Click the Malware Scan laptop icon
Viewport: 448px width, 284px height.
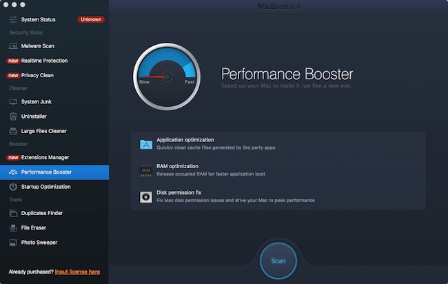click(13, 46)
